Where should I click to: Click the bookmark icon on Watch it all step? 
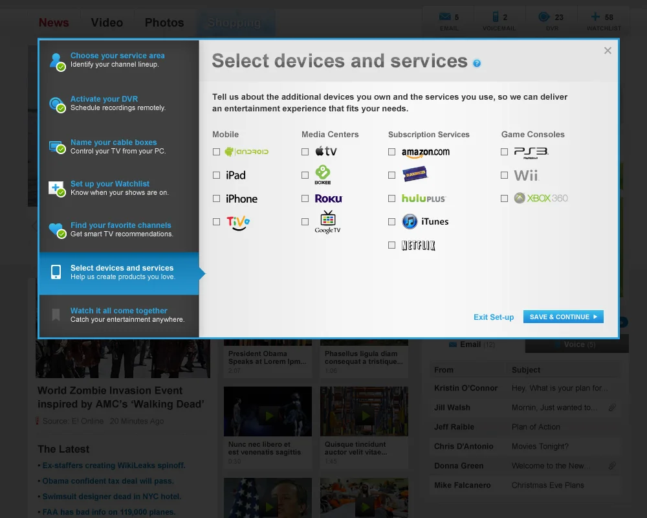click(x=56, y=315)
